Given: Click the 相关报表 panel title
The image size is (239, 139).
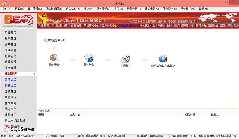Looking at the screenshot, I should [44, 111].
